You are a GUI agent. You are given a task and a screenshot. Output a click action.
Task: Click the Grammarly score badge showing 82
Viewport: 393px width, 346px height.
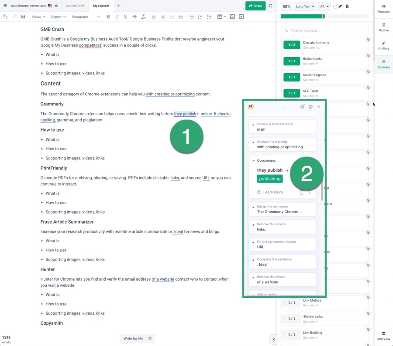tap(250, 106)
